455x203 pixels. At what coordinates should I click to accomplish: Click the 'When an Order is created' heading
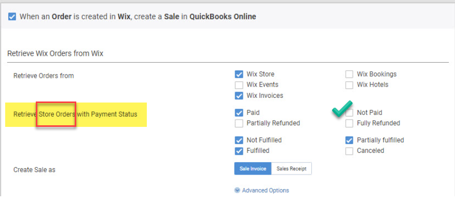[x=138, y=17]
